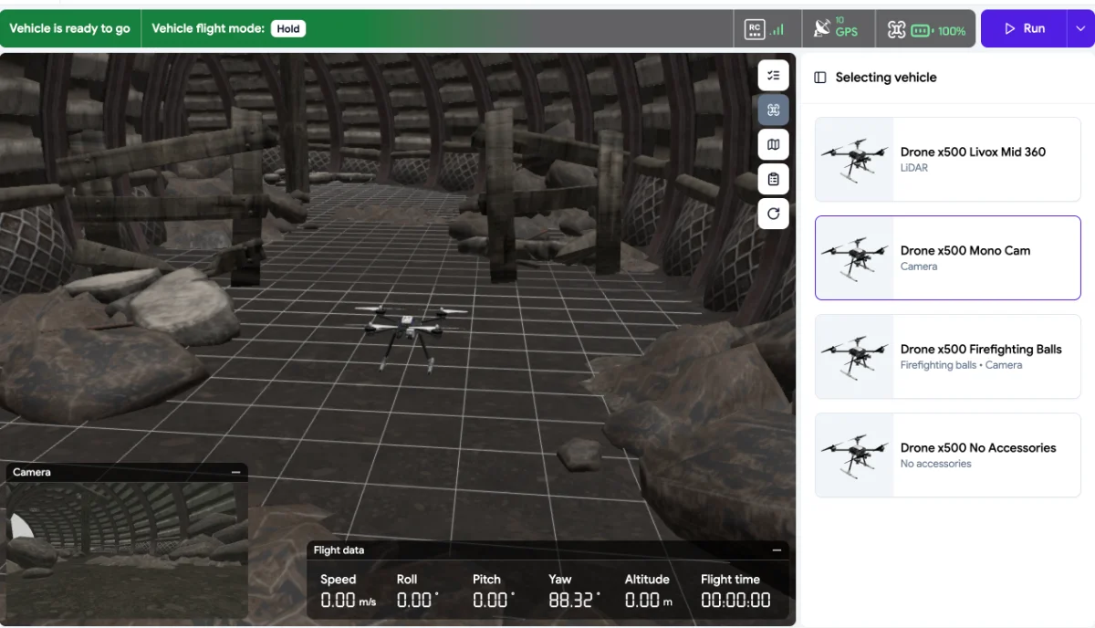Click the Selecting vehicle heading
This screenshot has height=628, width=1095.
pyautogui.click(x=886, y=78)
